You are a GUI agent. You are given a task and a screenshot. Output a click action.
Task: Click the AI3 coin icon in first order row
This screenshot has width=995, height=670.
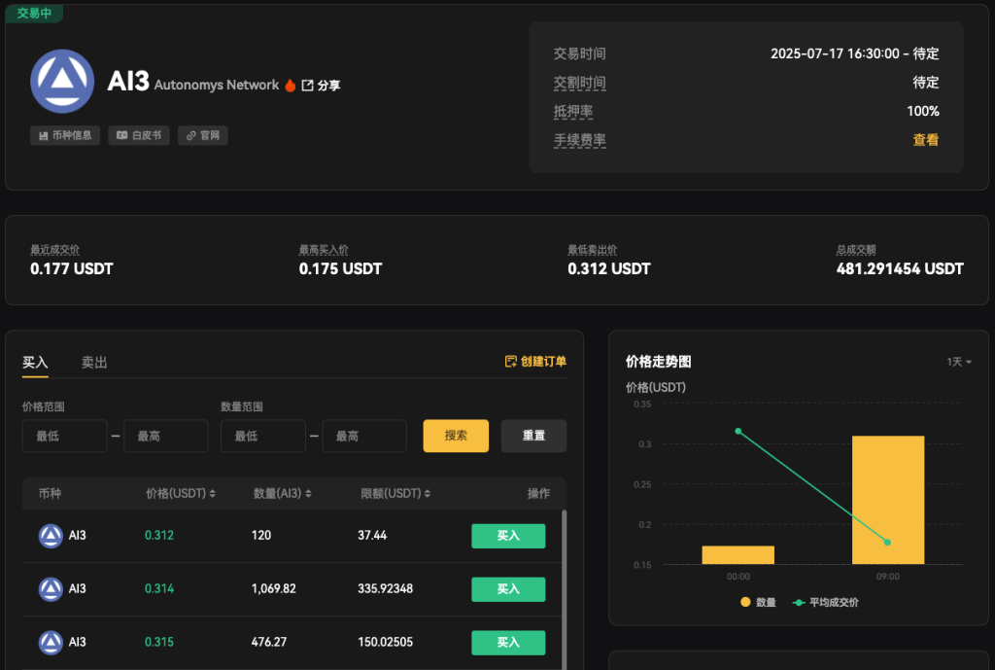point(51,536)
